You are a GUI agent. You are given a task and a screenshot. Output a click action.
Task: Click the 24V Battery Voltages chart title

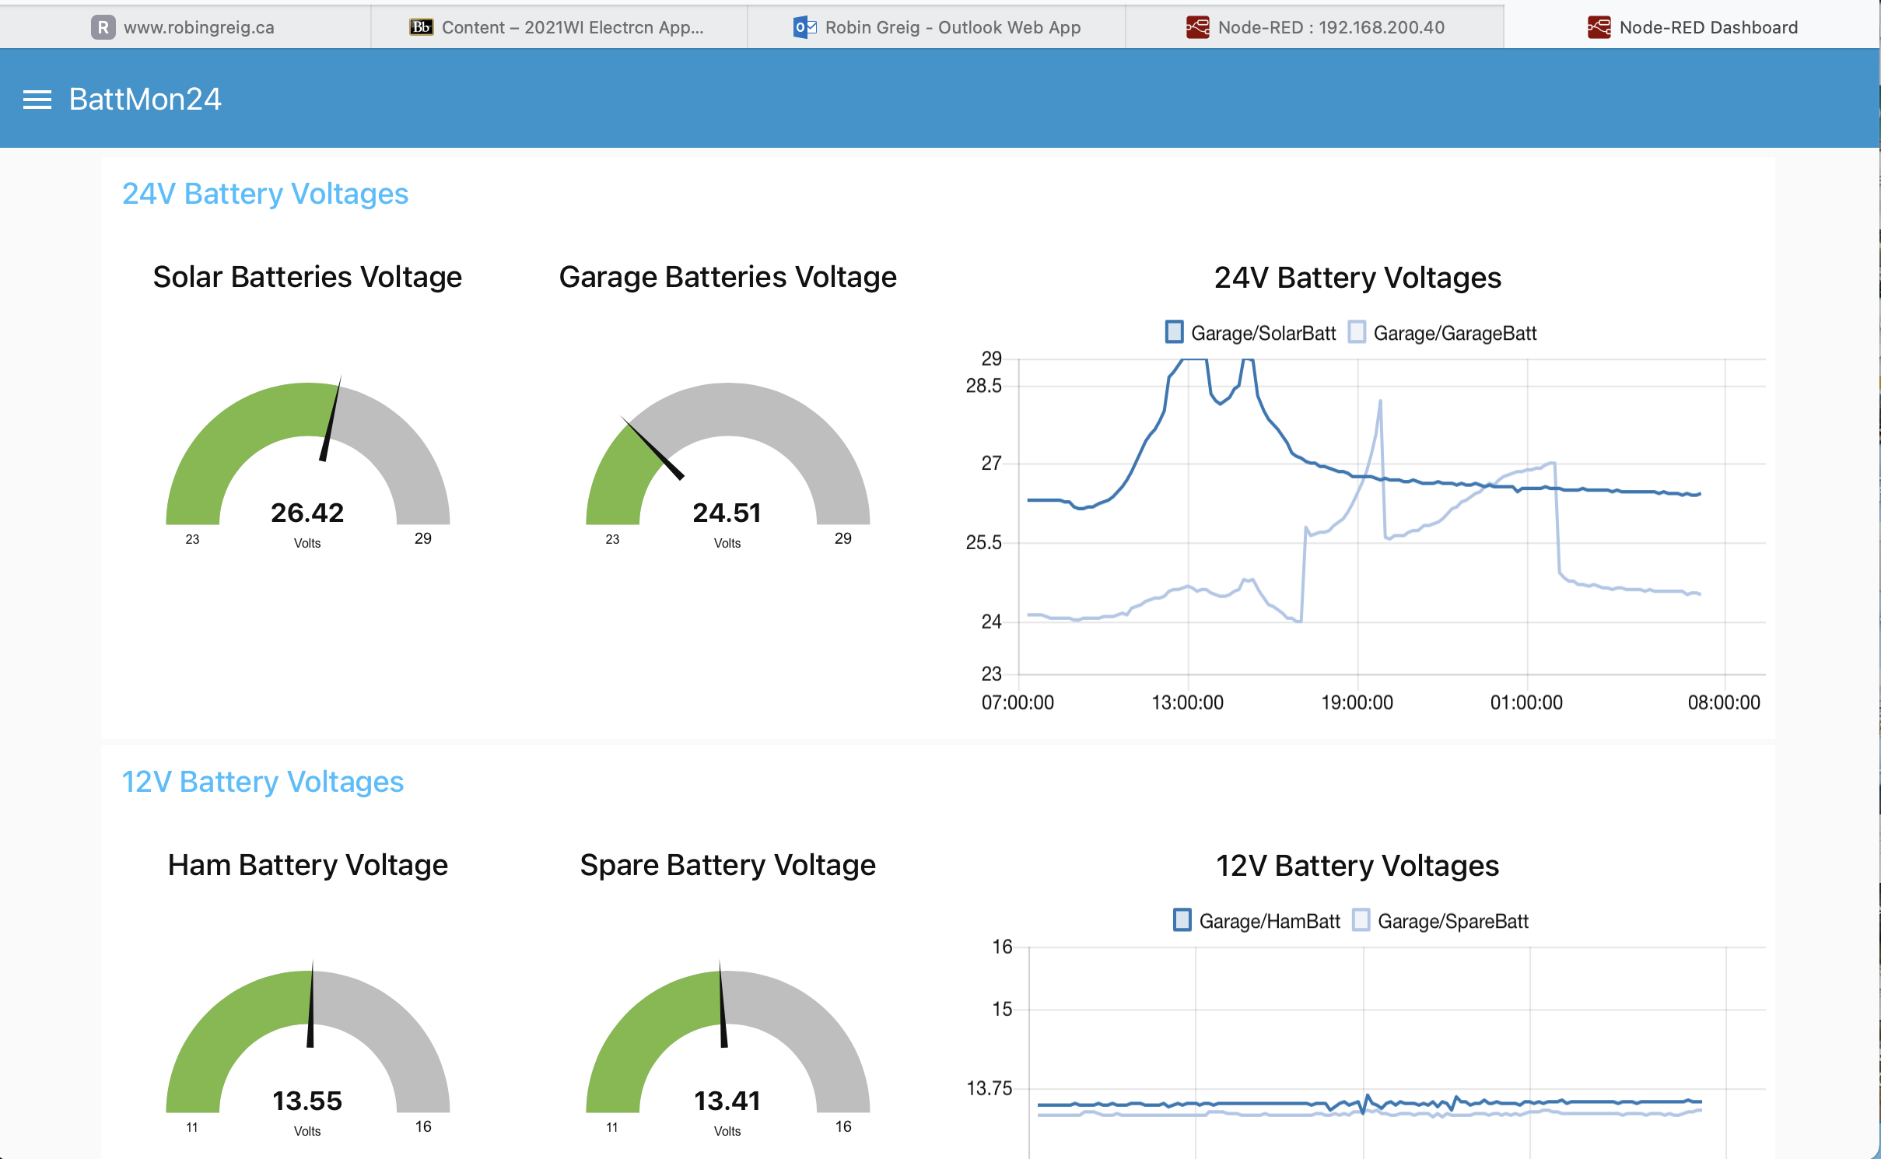[x=1357, y=278]
